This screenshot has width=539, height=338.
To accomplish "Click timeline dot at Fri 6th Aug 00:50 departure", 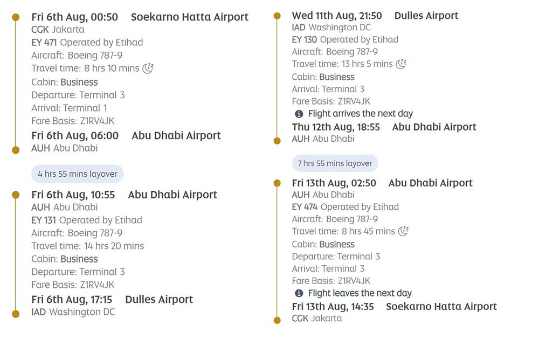I will (x=16, y=17).
